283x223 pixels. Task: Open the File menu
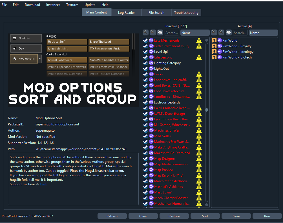point(4,5)
